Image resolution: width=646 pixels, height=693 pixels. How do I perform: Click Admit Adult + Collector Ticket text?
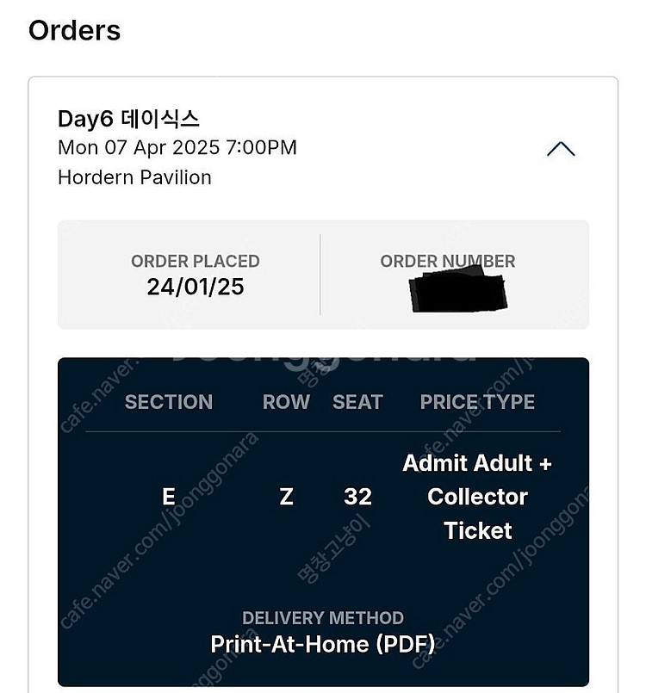(477, 497)
